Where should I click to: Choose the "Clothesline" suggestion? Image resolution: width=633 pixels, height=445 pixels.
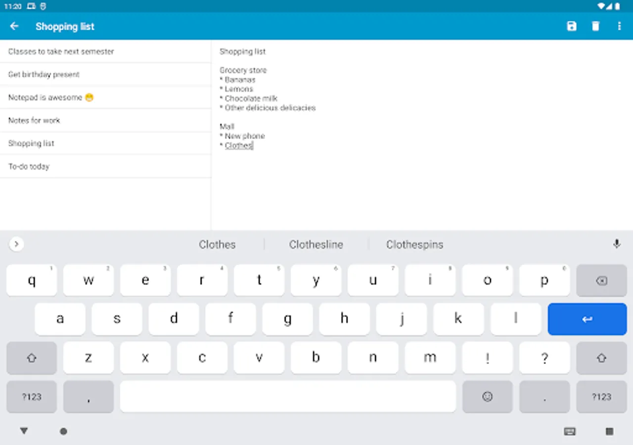pos(316,244)
